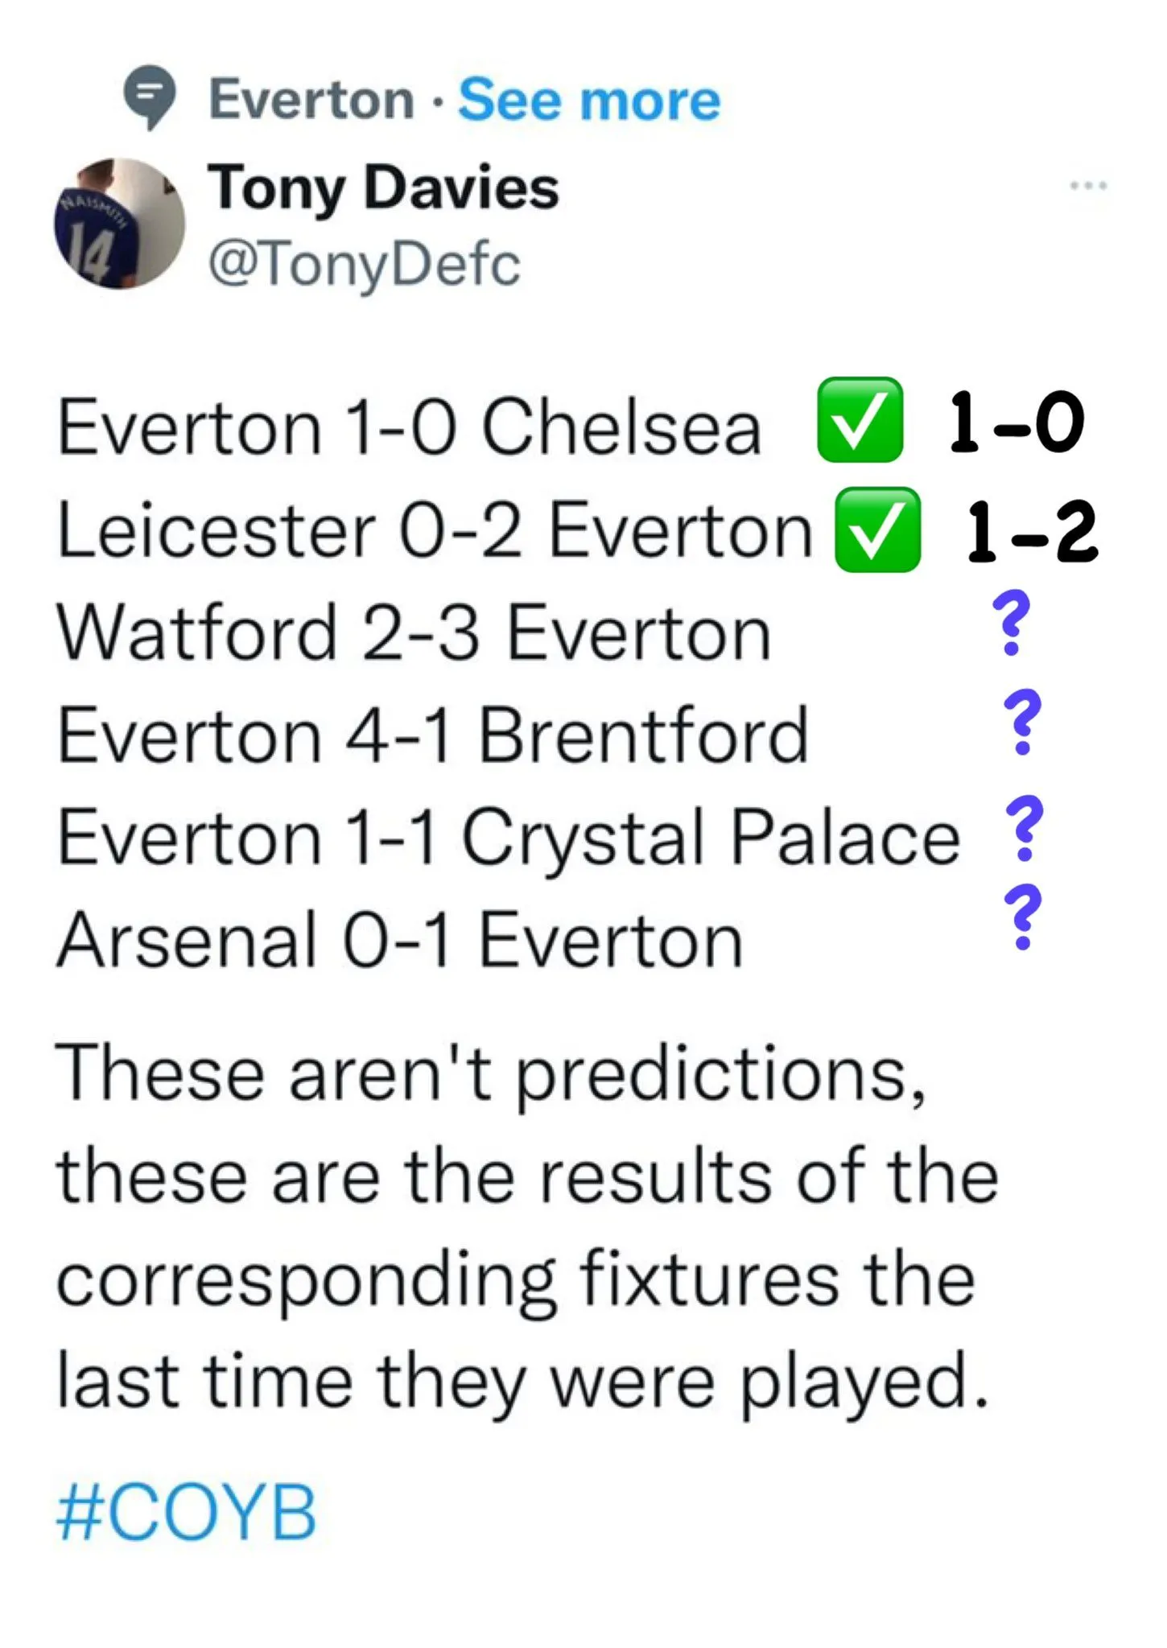The height and width of the screenshot is (1648, 1167).
Task: Click the Everton topic label
Action: 311,101
